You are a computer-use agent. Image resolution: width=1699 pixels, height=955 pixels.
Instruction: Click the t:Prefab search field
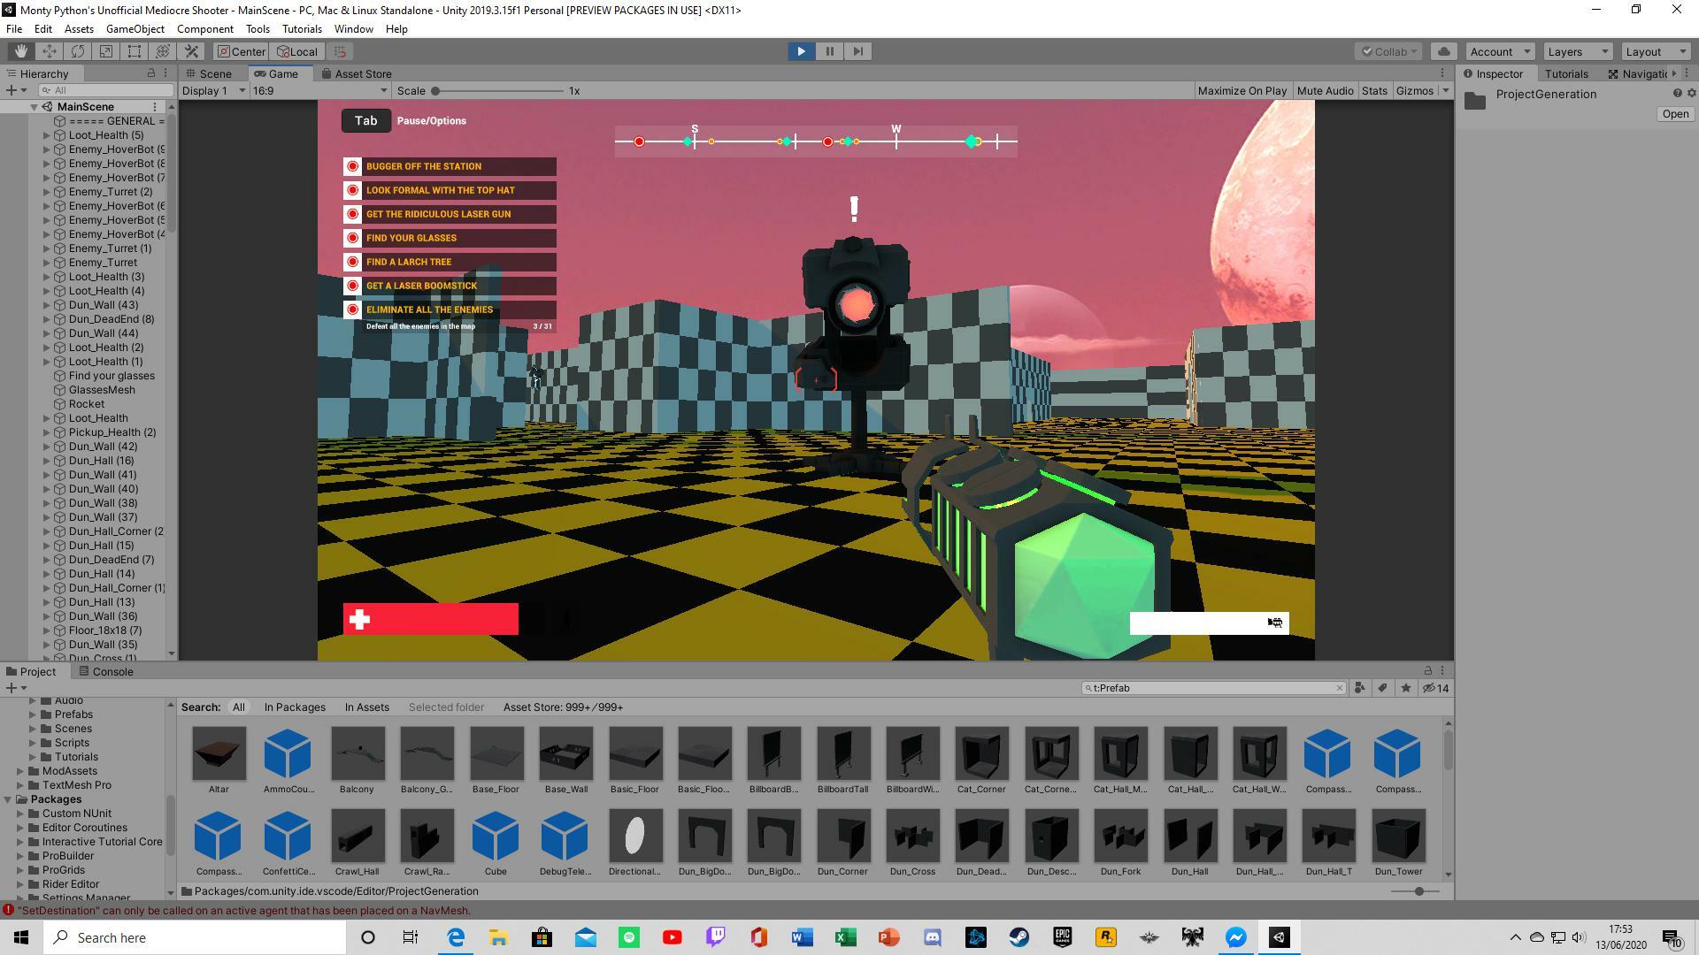[1212, 688]
